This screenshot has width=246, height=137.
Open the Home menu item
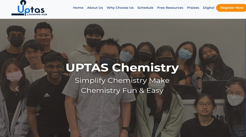coord(78,8)
